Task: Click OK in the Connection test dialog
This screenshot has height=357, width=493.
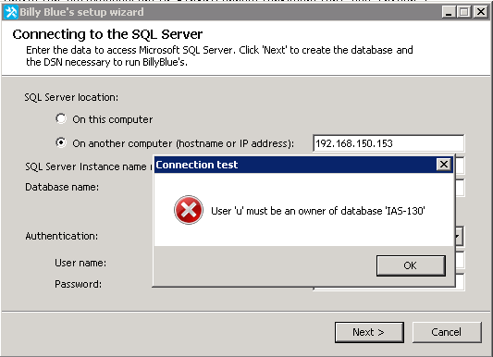Action: pos(411,265)
